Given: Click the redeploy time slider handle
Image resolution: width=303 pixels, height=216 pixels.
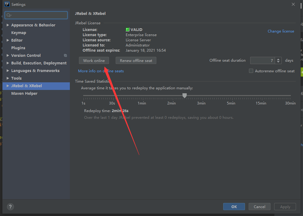Looking at the screenshot, I should tap(185, 95).
